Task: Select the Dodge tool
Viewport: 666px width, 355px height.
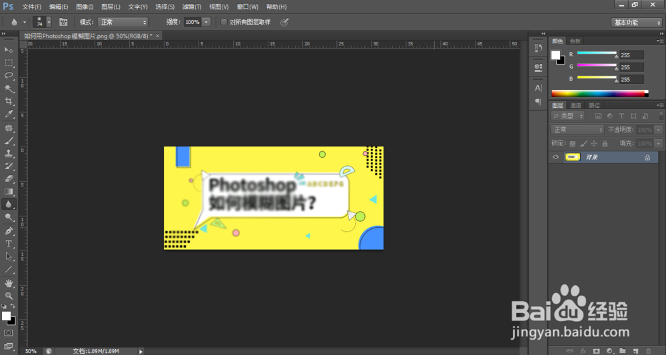Action: pos(9,217)
